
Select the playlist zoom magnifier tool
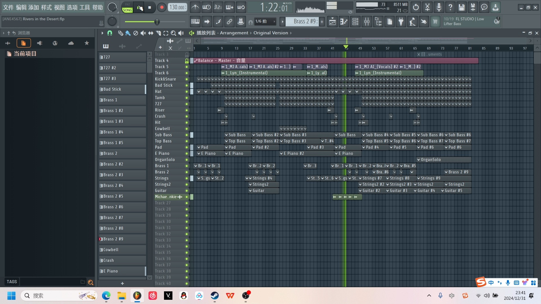(x=173, y=33)
